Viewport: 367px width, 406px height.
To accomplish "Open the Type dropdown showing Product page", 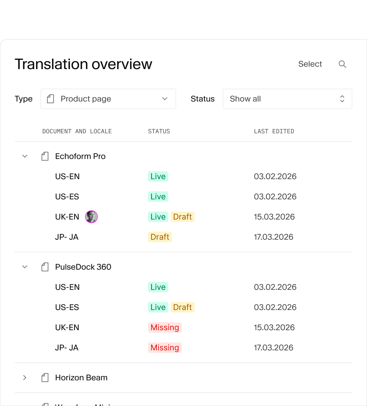I will click(x=108, y=98).
